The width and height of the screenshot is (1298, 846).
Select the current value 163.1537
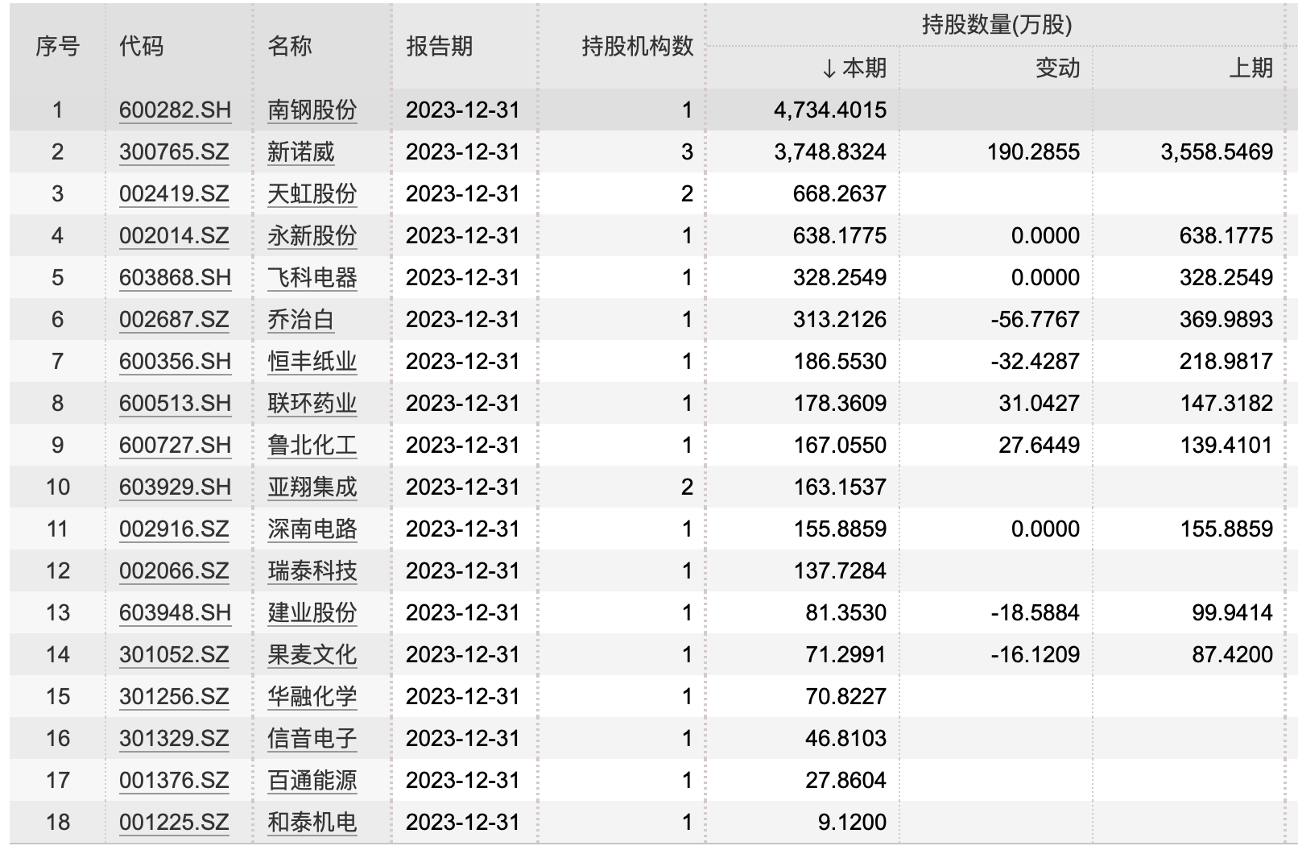click(840, 487)
